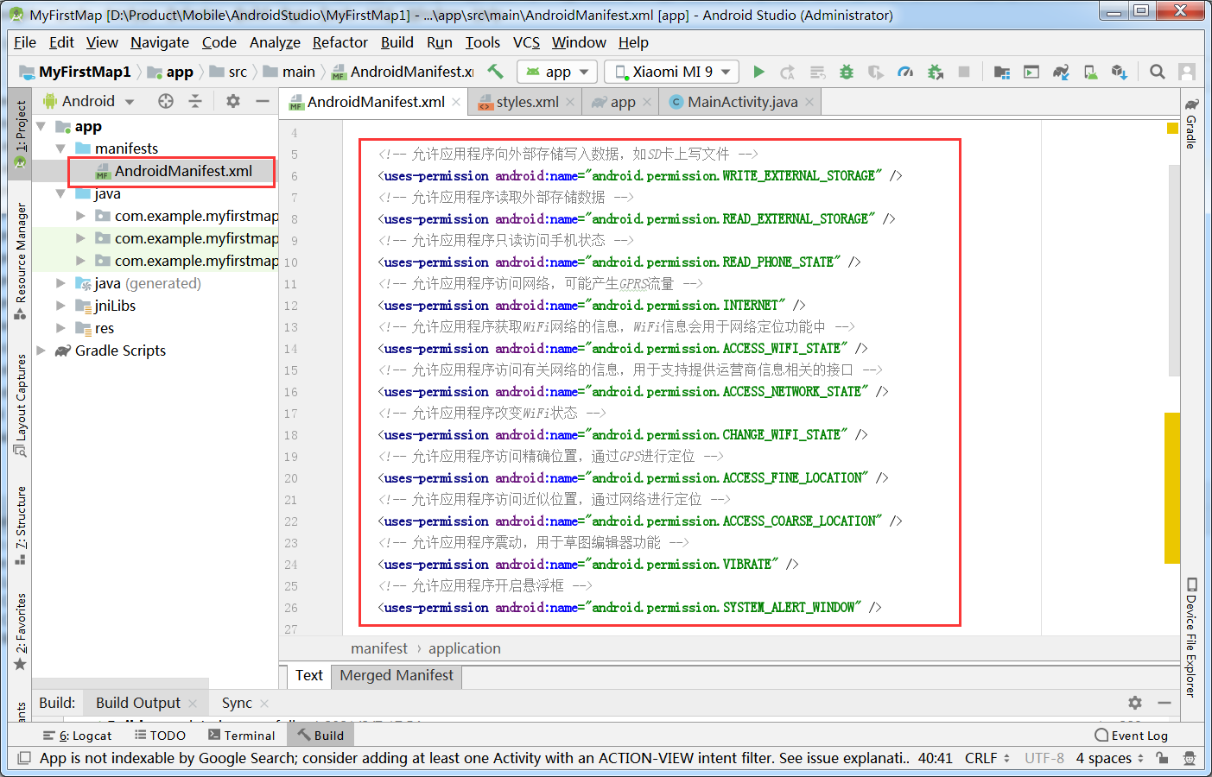Viewport: 1212px width, 777px height.
Task: Click the Debug app bug icon
Action: coord(847,72)
